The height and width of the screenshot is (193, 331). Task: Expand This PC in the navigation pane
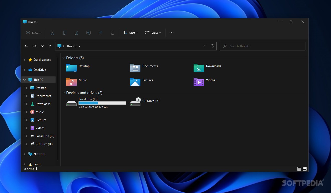pyautogui.click(x=24, y=80)
